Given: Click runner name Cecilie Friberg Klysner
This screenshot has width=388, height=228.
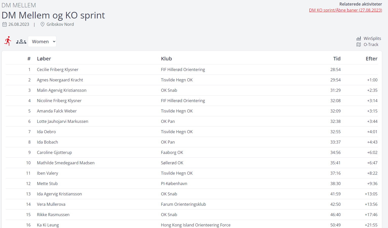Looking at the screenshot, I should [x=57, y=70].
